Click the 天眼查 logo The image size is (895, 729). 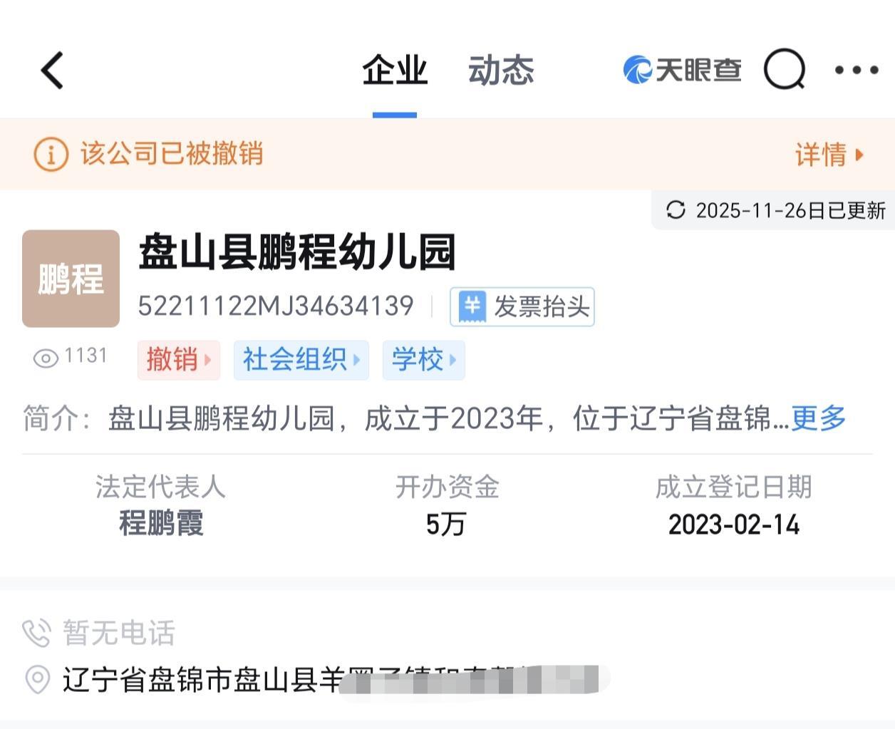click(681, 70)
